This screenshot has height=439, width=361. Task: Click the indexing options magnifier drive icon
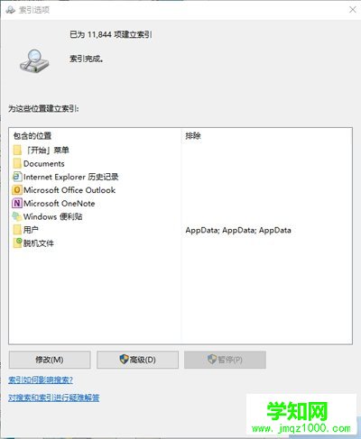pos(33,61)
